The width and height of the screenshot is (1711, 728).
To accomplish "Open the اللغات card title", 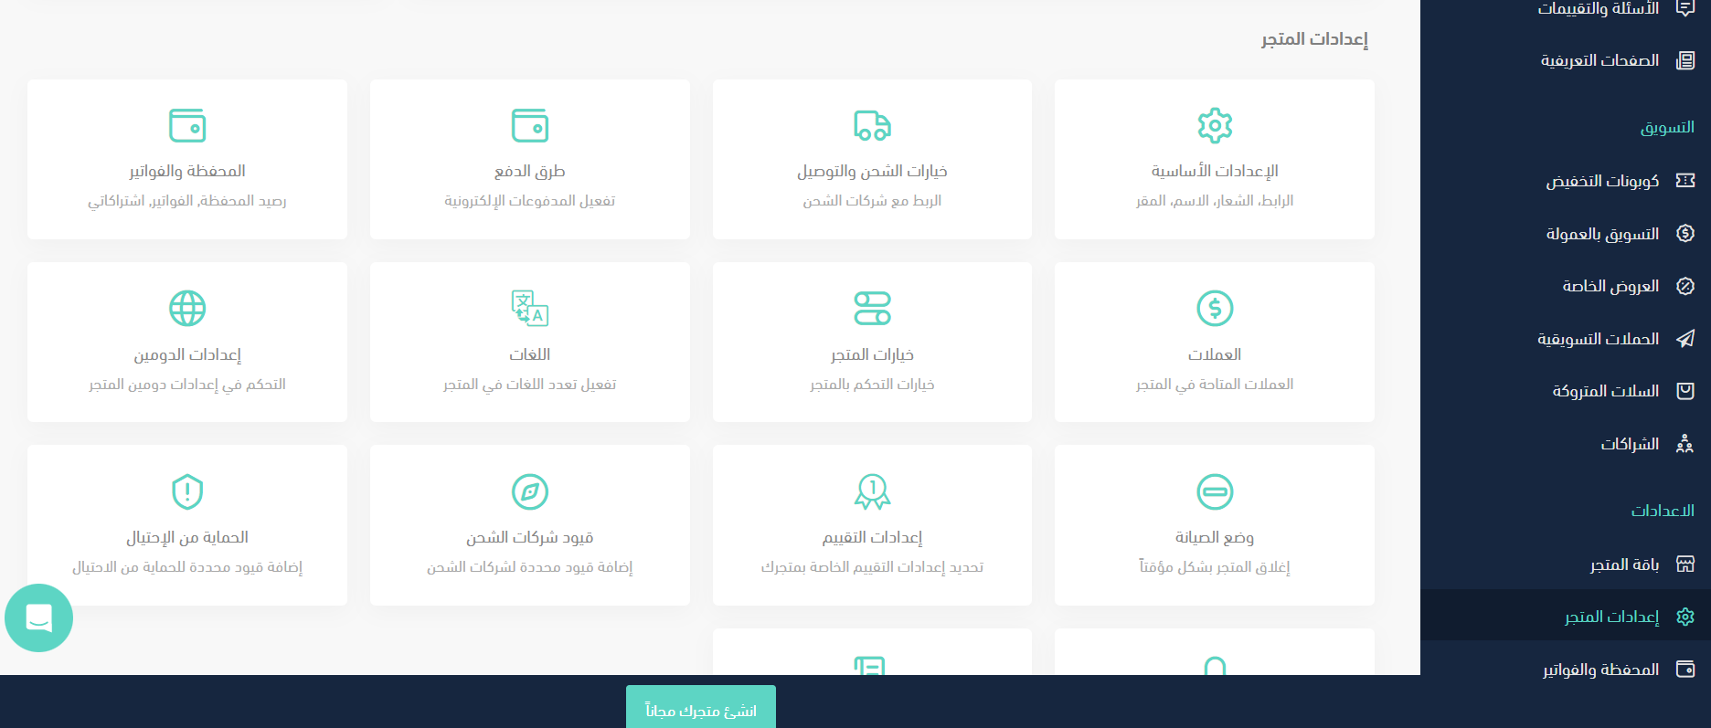I will pos(530,354).
